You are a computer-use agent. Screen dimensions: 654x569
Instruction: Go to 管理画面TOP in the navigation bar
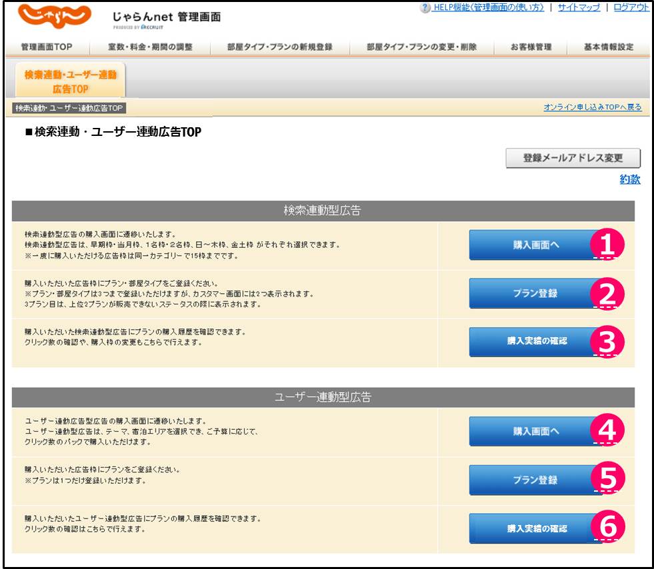coord(46,47)
